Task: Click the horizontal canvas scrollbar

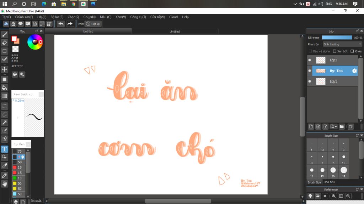Action: [178, 201]
